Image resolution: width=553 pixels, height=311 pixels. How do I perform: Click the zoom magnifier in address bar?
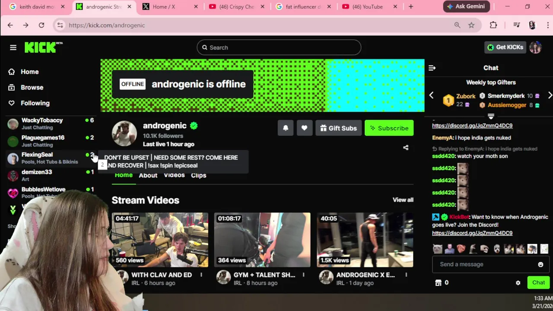tap(457, 25)
